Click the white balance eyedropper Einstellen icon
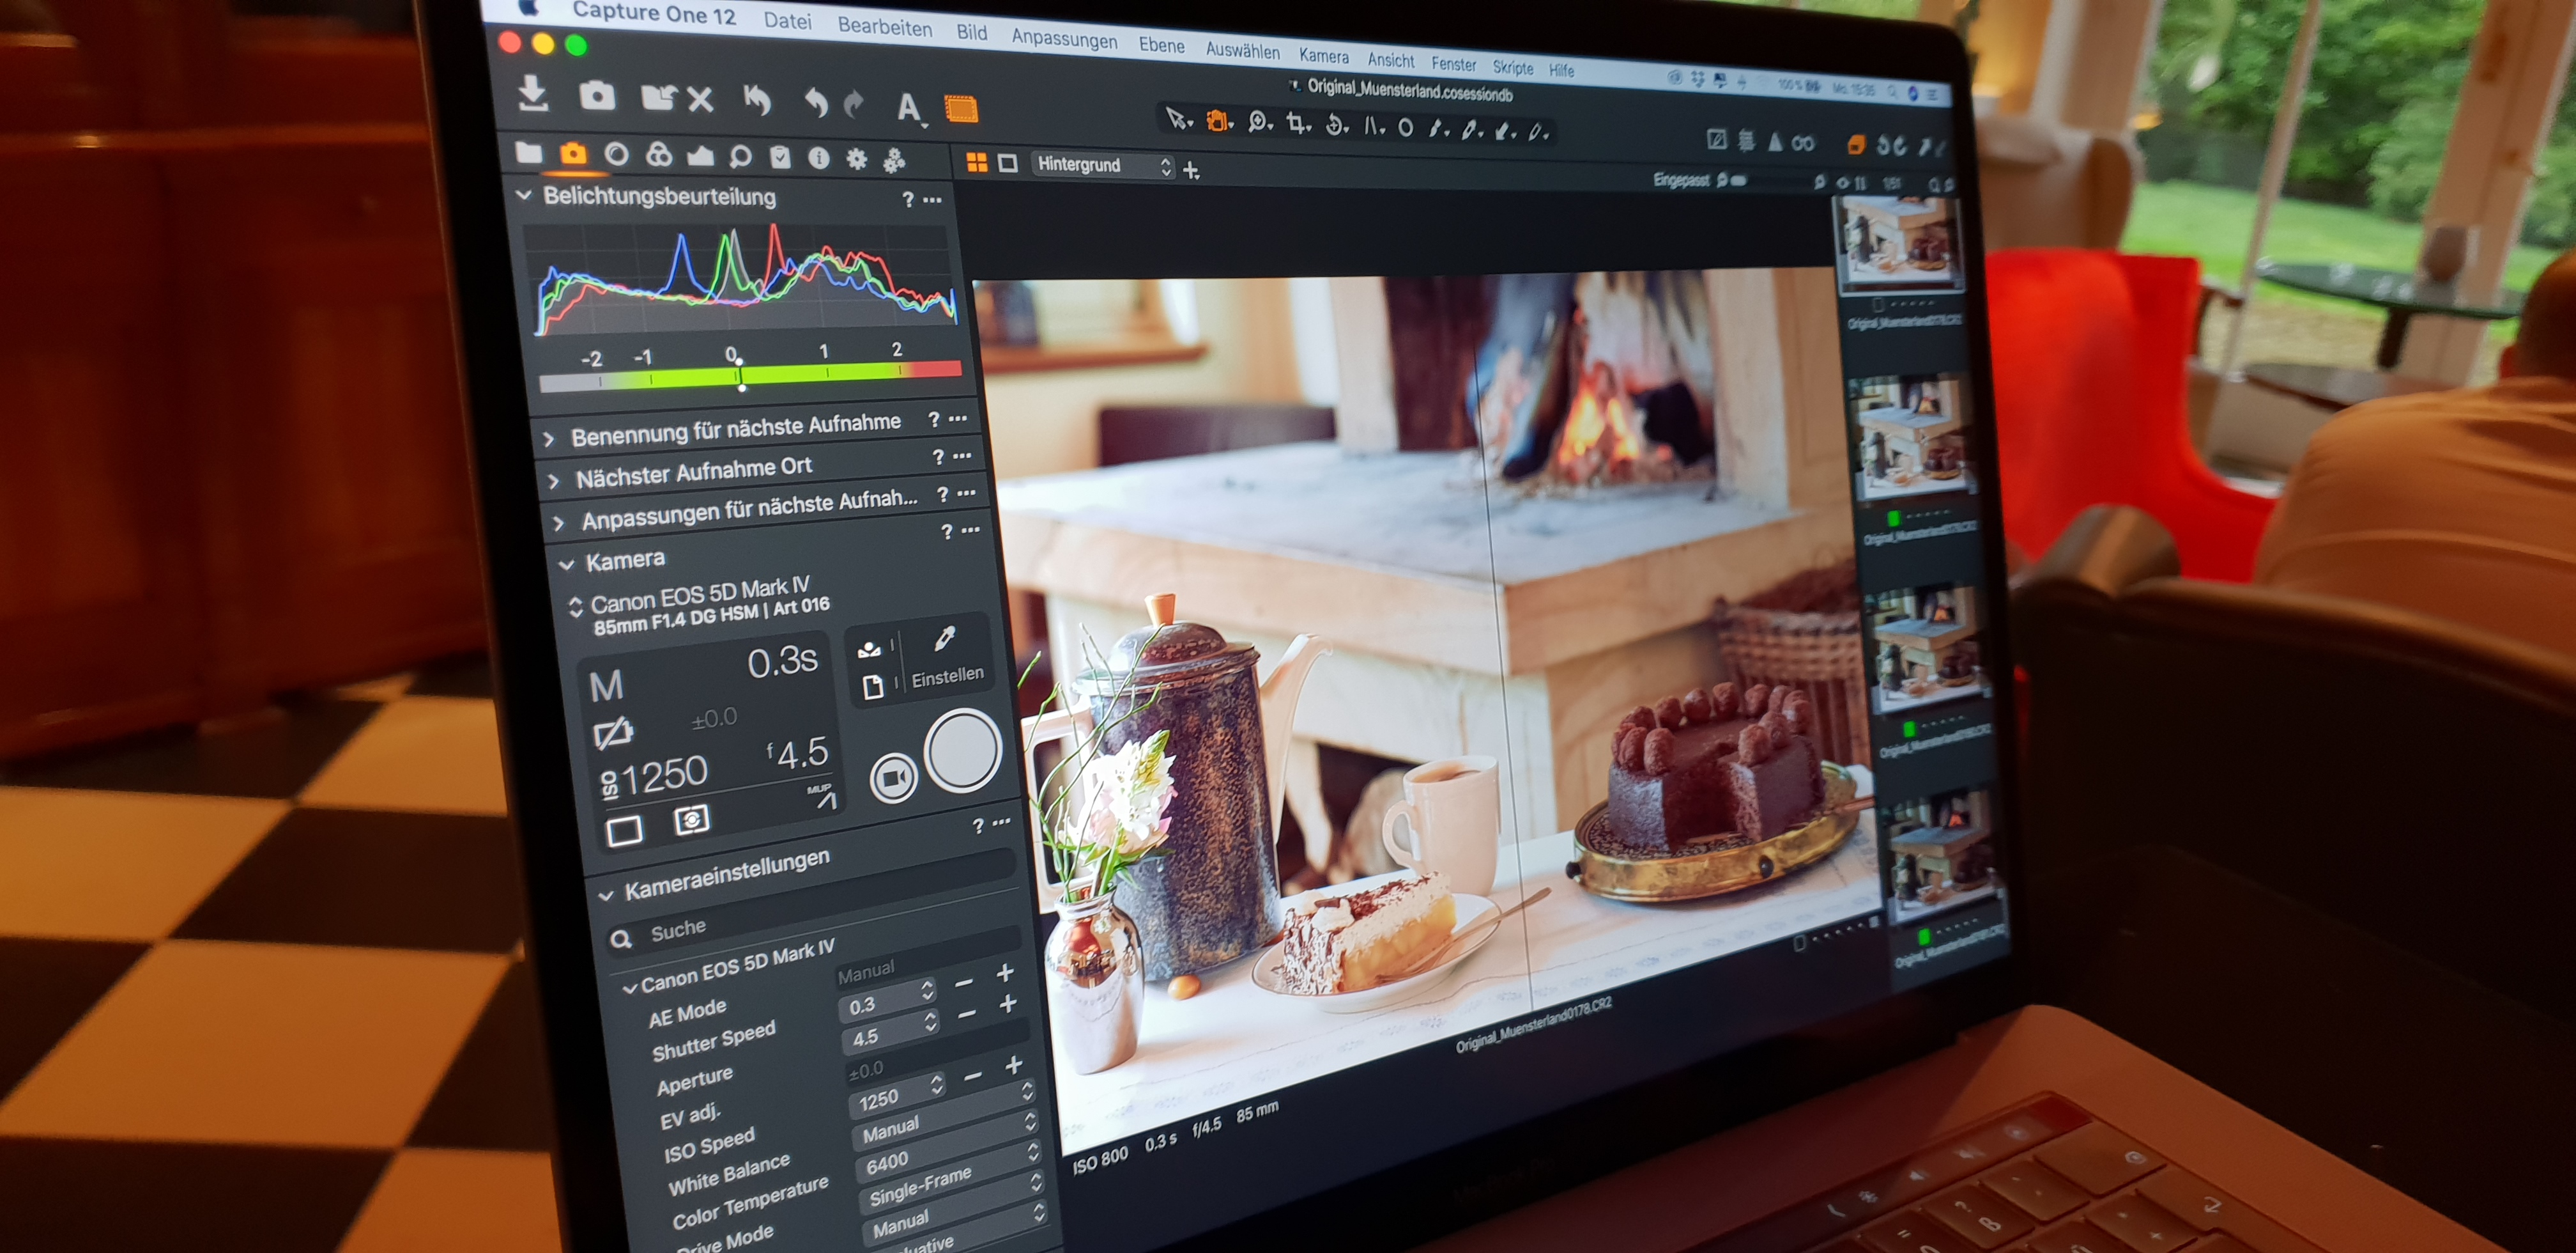Viewport: 2576px width, 1253px height. (945, 639)
